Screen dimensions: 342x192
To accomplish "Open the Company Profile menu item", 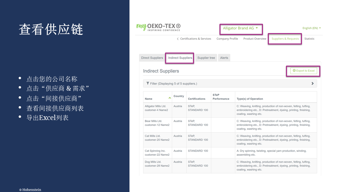I will pos(227,39).
